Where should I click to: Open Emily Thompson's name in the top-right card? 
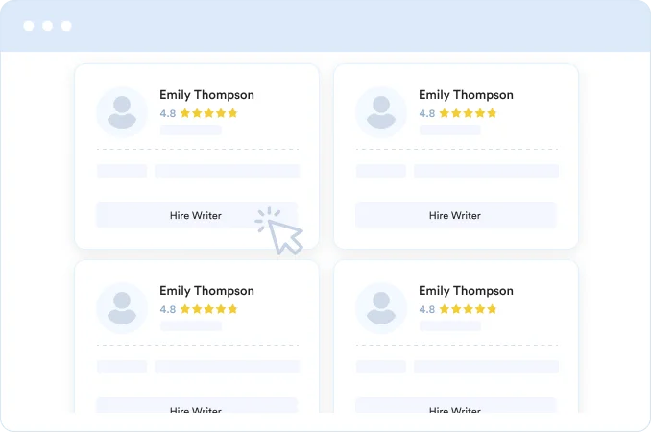click(466, 95)
